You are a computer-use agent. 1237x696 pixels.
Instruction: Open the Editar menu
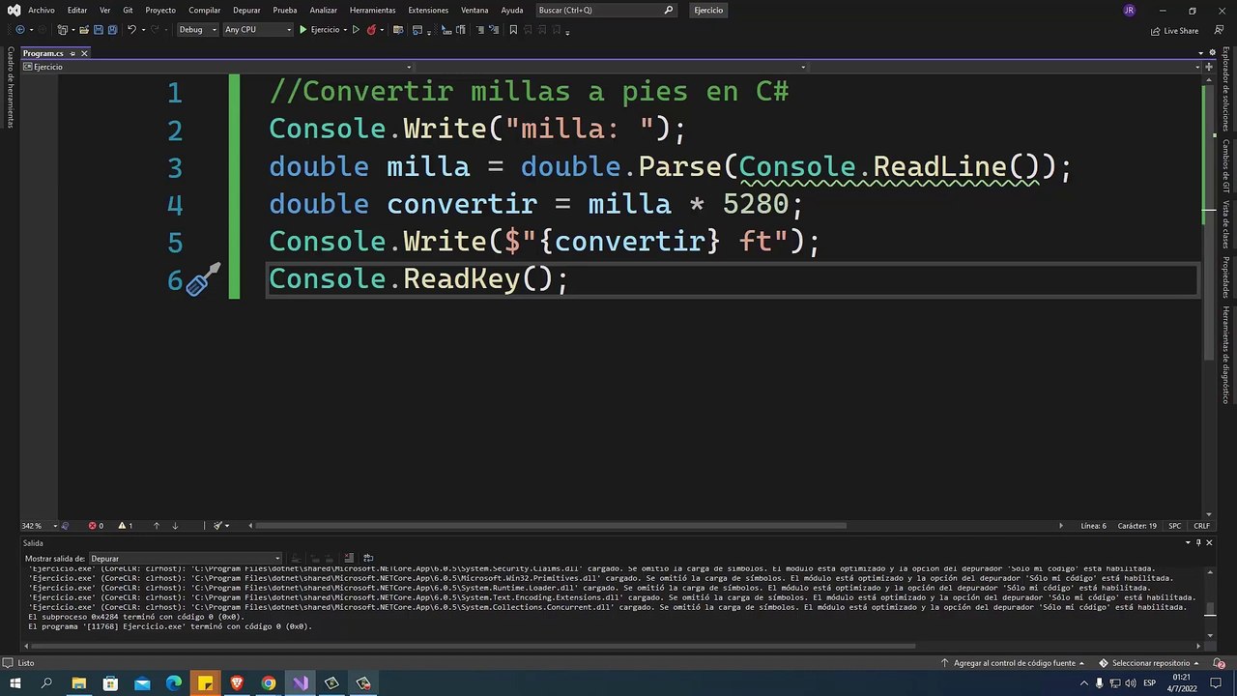pos(77,10)
